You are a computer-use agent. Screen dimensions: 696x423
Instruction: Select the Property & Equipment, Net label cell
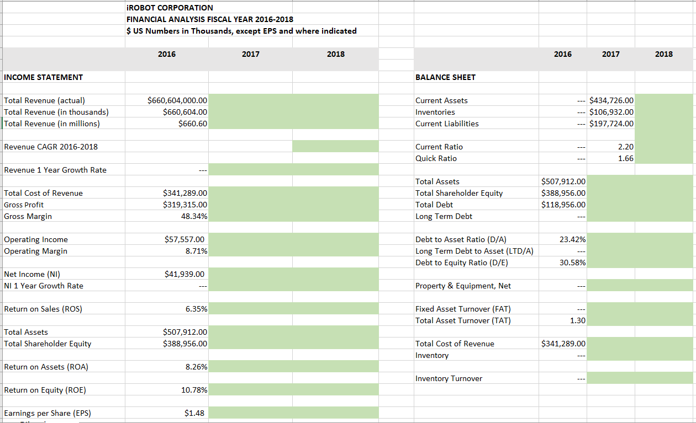click(464, 286)
